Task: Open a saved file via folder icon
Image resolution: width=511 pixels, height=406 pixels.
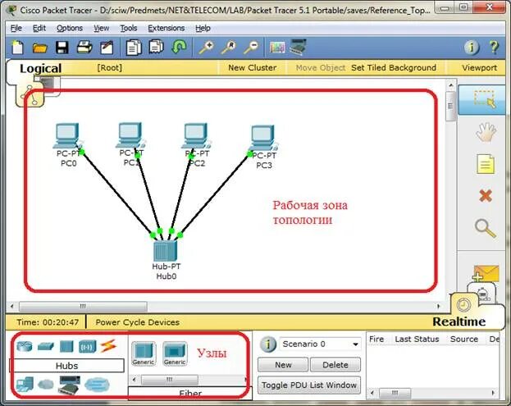Action: point(39,48)
